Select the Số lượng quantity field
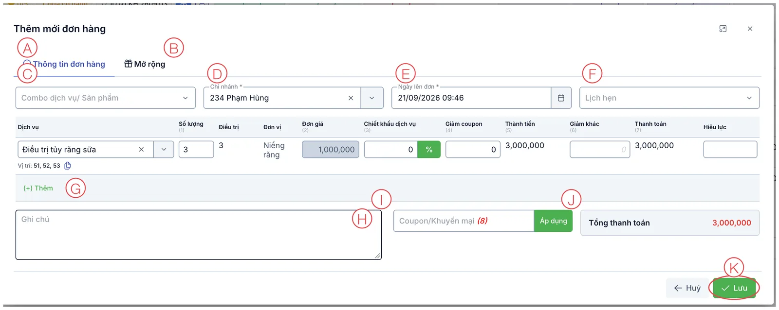 pyautogui.click(x=196, y=149)
